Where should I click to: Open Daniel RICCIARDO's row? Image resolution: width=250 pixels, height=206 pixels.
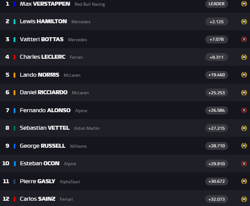coord(125,92)
